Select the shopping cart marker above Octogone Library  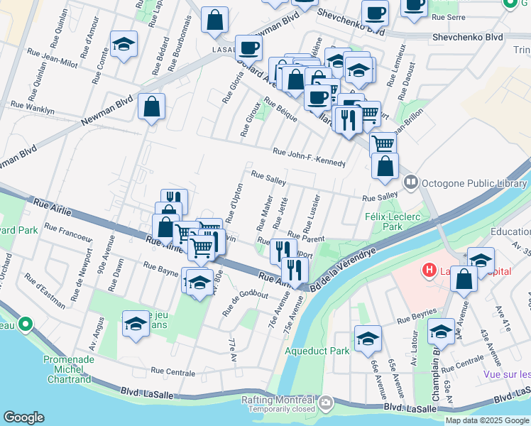[383, 146]
